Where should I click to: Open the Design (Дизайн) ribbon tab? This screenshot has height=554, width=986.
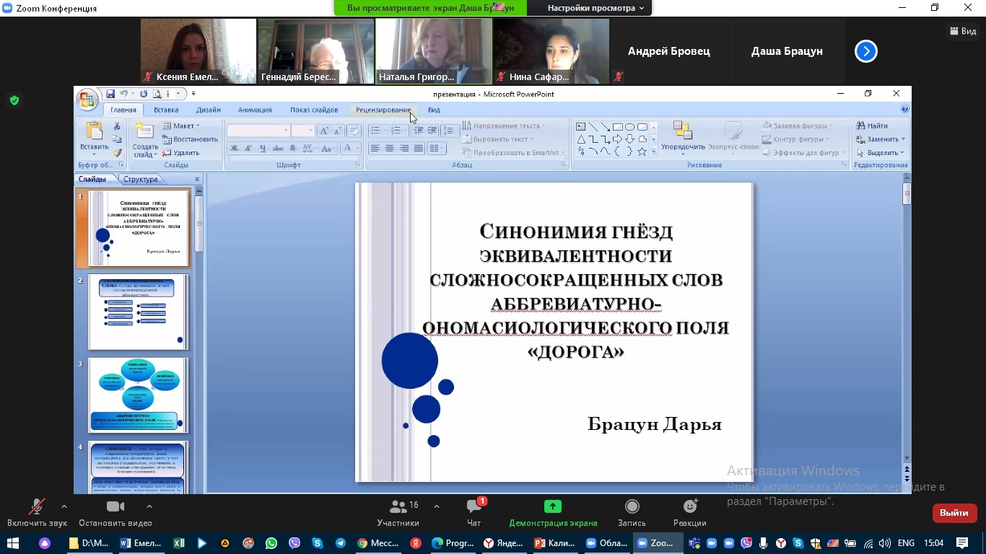click(x=209, y=110)
